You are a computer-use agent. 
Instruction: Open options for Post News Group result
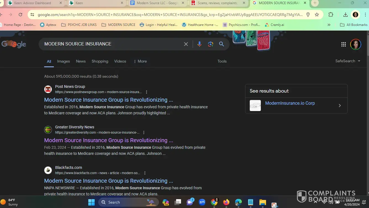(147, 92)
